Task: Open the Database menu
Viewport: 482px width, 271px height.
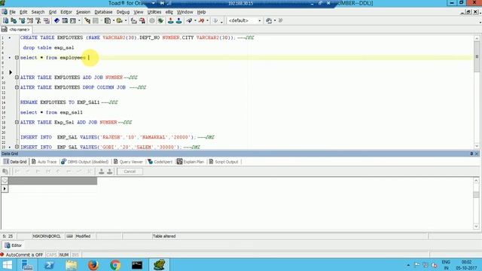Action: pyautogui.click(x=103, y=12)
